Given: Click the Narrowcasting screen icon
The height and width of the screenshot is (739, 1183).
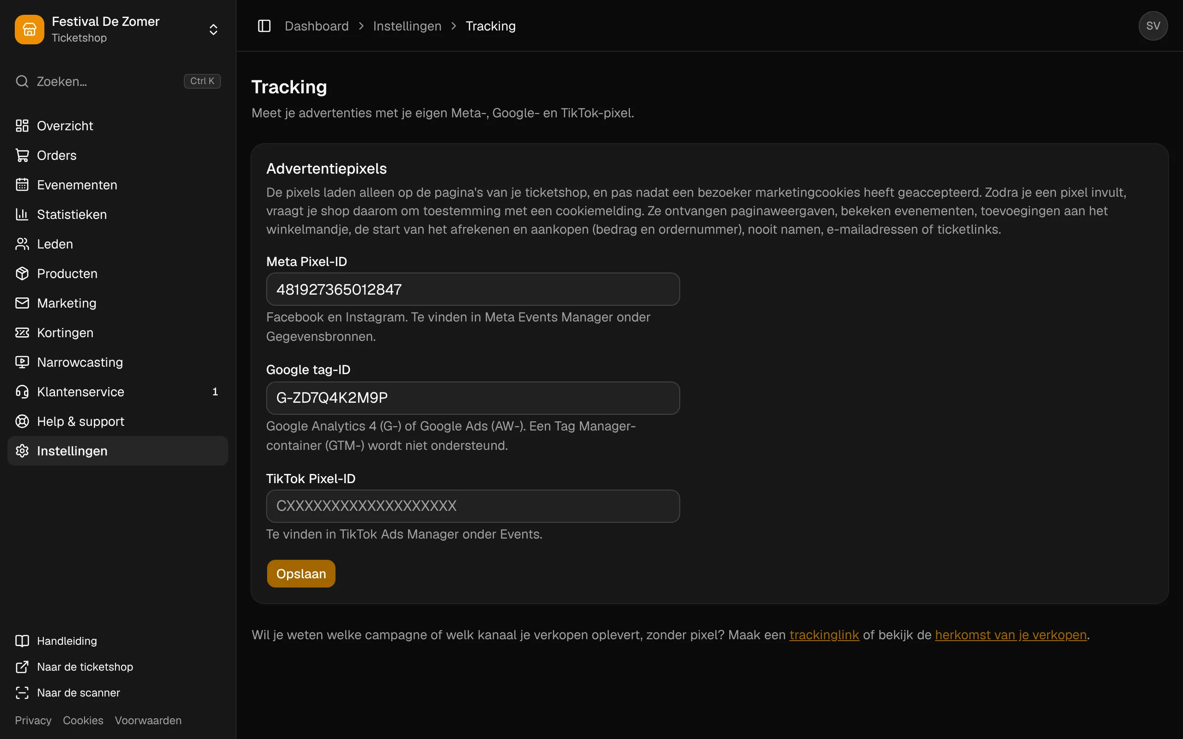Looking at the screenshot, I should 22,362.
